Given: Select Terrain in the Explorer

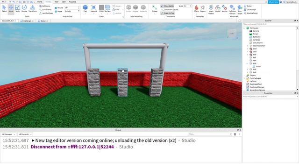Looking at the screenshot, I should click(256, 34).
